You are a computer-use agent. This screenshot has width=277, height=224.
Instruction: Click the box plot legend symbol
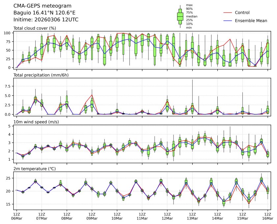(180, 16)
